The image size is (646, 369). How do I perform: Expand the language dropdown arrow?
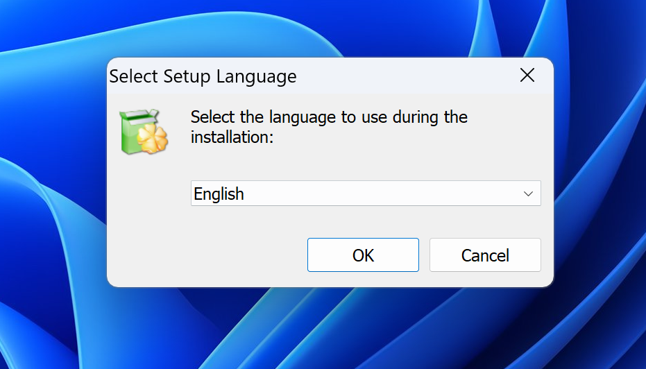[x=529, y=194]
